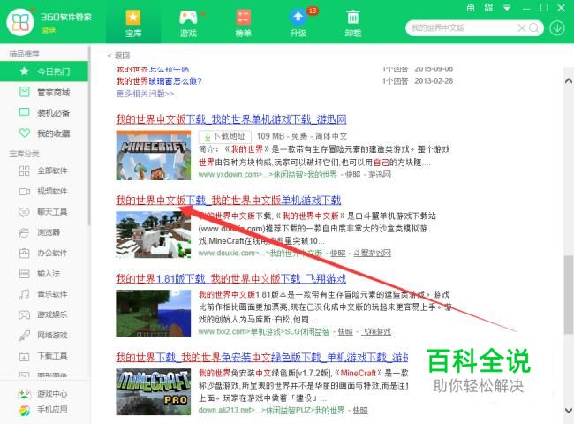Image resolution: width=574 pixels, height=424 pixels.
Task: Click the 聊天工具 chat bubble icon
Action: (24, 212)
